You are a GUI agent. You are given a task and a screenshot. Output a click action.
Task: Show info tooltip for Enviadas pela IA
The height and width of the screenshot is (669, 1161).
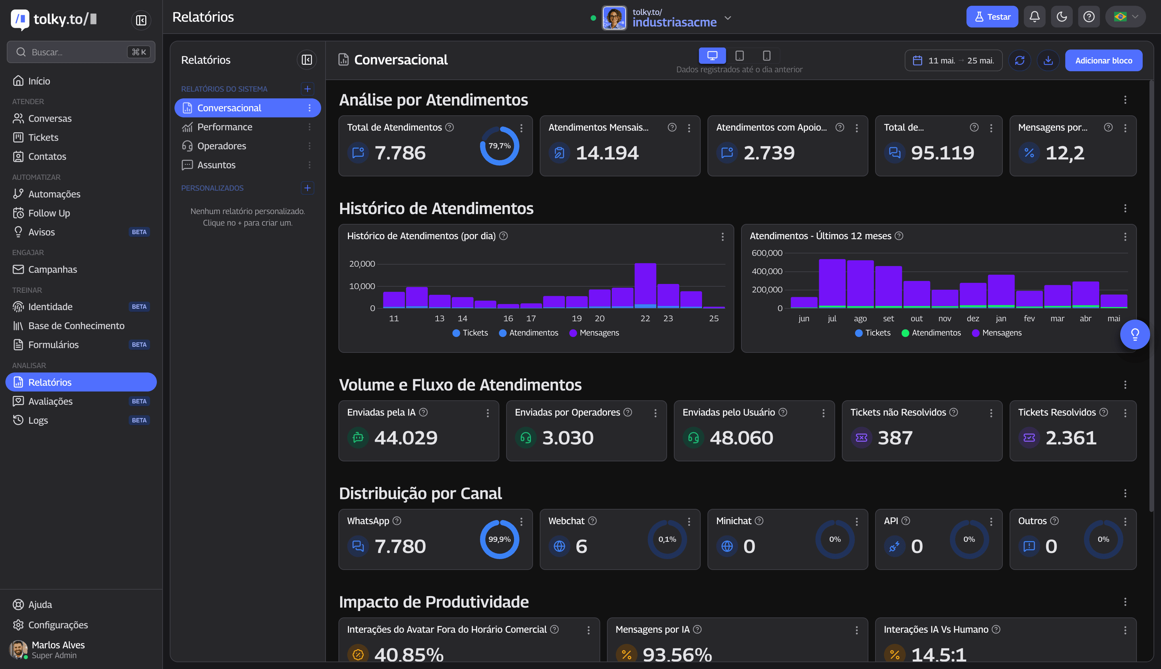[423, 412]
